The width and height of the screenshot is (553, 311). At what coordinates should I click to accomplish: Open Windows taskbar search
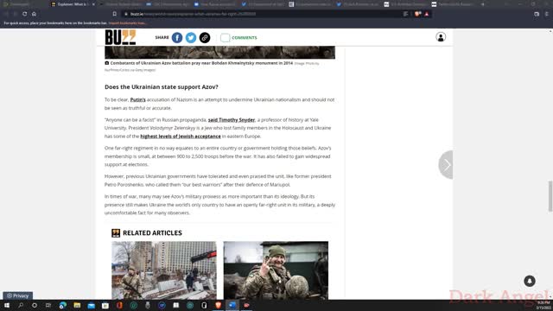pos(21,305)
